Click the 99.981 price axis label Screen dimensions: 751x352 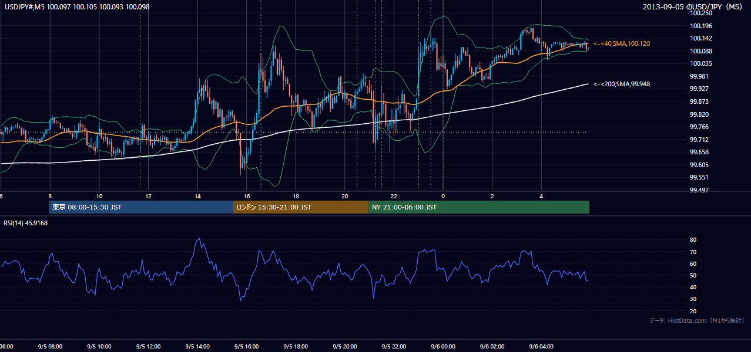tap(699, 76)
